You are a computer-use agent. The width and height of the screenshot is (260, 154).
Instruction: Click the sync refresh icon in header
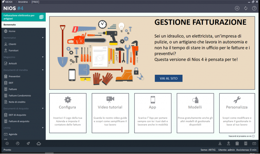(246, 8)
